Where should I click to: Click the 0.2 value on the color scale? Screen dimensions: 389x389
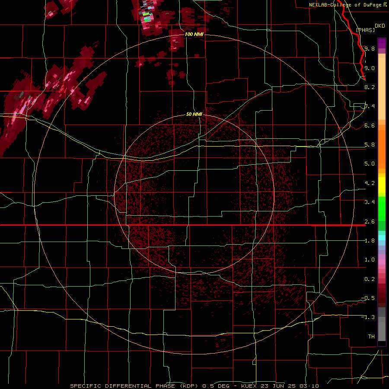click(370, 279)
